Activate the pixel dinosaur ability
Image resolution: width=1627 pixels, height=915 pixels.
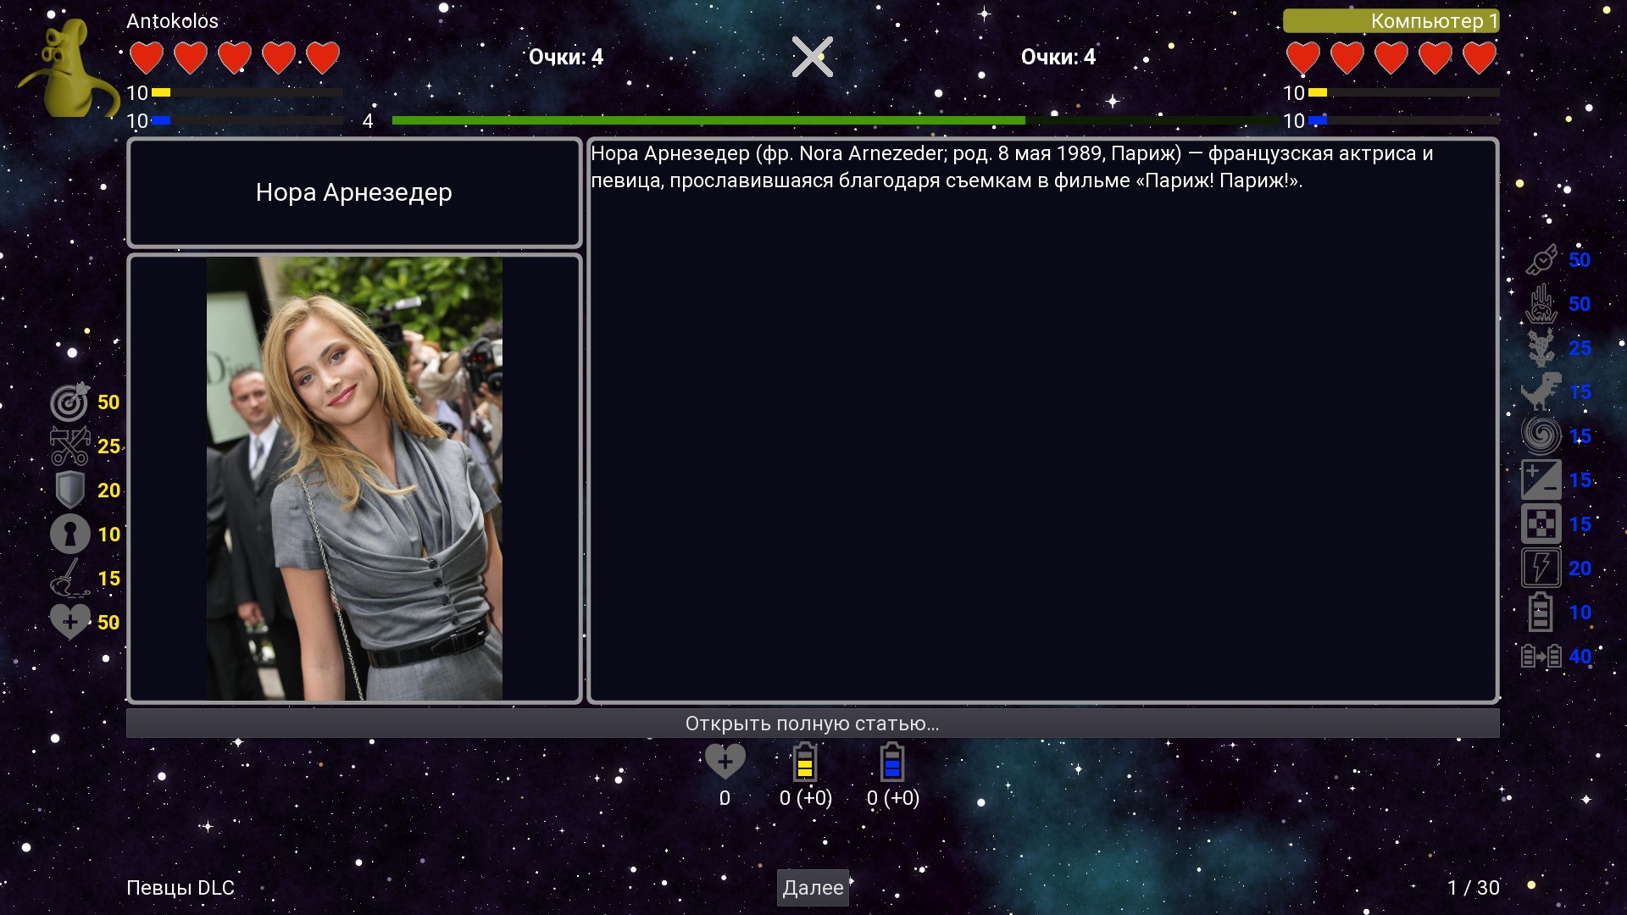[1541, 392]
